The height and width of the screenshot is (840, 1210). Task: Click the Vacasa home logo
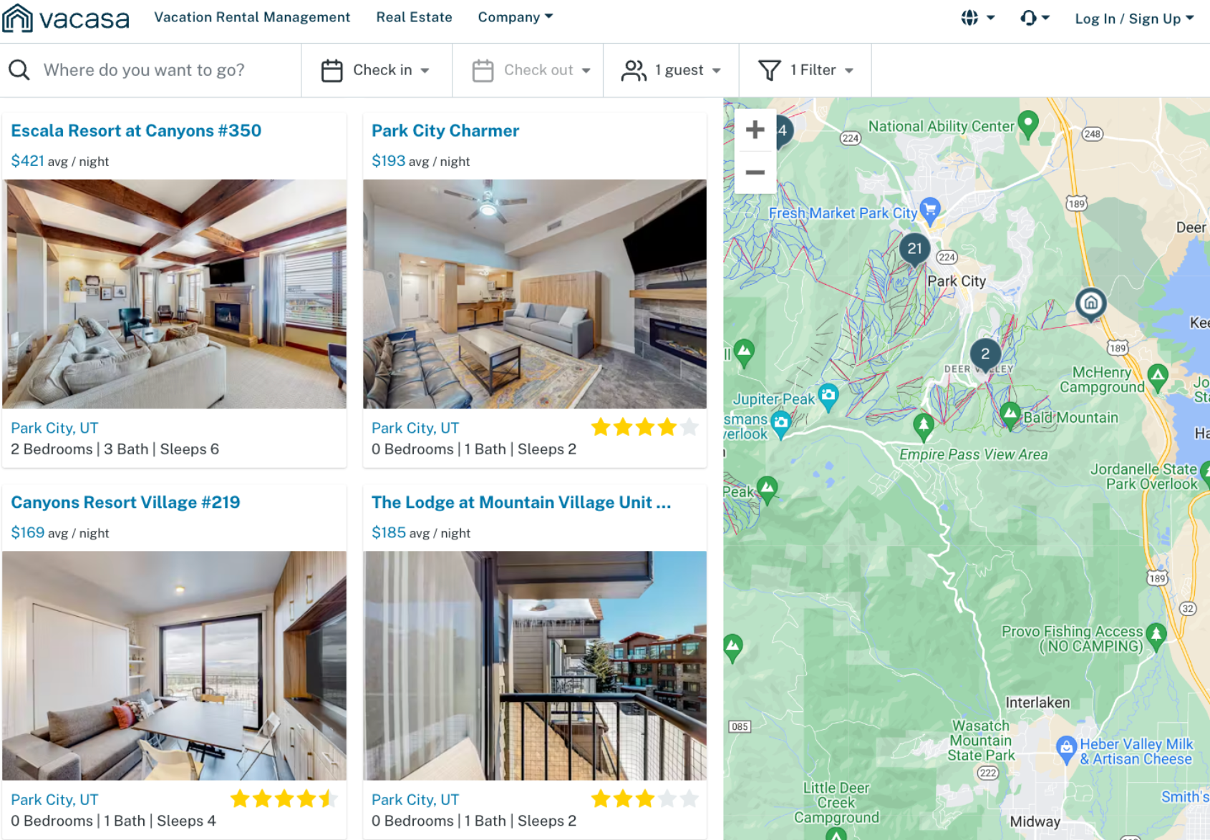pyautogui.click(x=66, y=18)
